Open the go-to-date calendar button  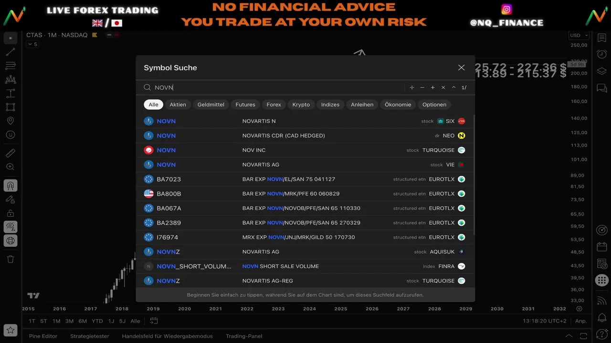(154, 321)
